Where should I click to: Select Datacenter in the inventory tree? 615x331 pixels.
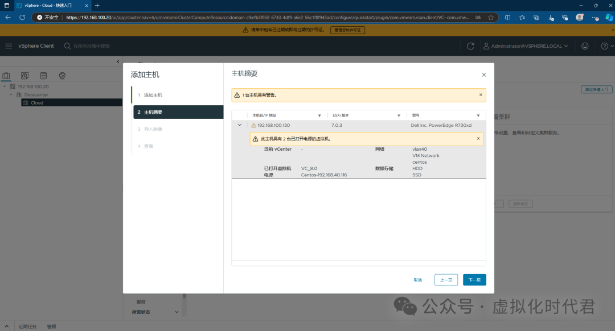(x=36, y=95)
